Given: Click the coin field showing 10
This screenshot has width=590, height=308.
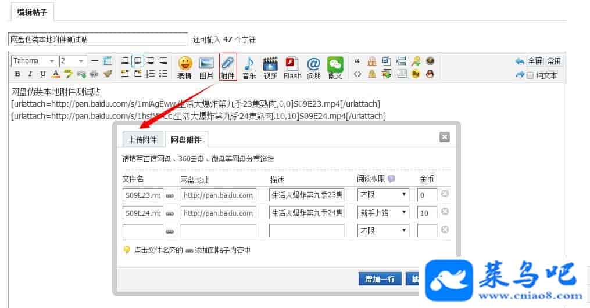Looking at the screenshot, I should (427, 213).
